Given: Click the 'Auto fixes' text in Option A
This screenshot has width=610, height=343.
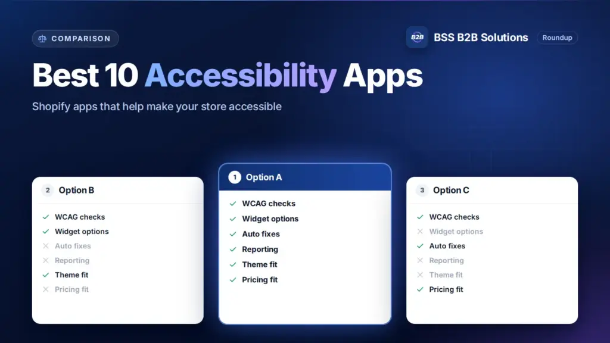Looking at the screenshot, I should pos(261,234).
